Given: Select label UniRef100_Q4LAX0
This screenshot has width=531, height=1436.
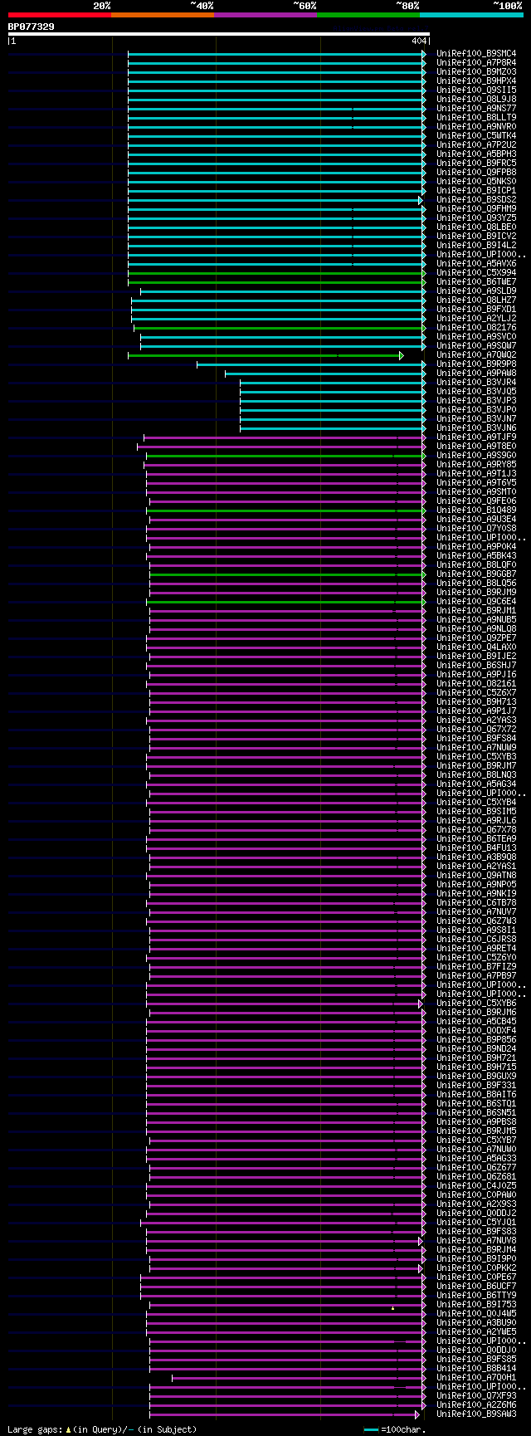Looking at the screenshot, I should 476,647.
